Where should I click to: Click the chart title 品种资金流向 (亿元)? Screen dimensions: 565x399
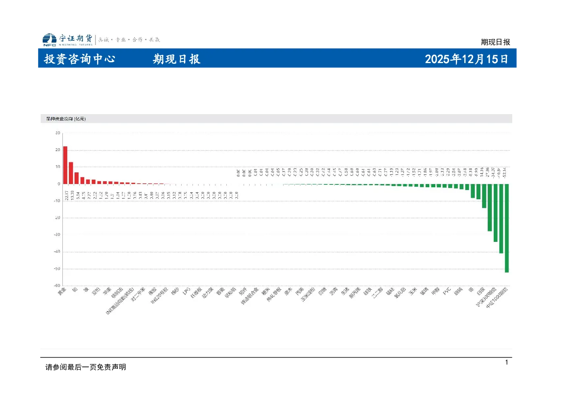point(66,119)
